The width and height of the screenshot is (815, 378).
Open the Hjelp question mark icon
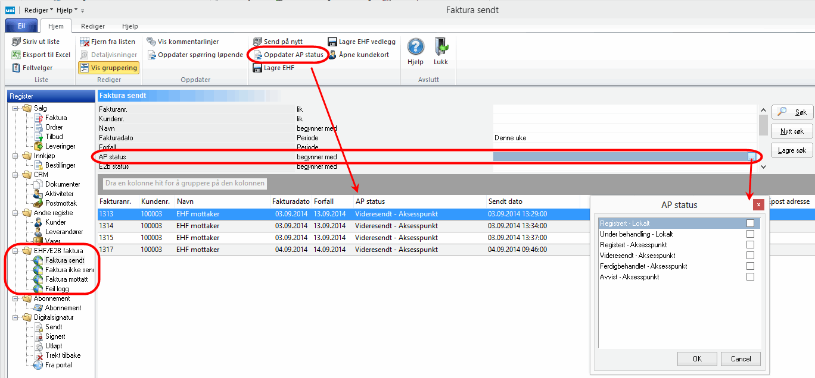point(415,47)
